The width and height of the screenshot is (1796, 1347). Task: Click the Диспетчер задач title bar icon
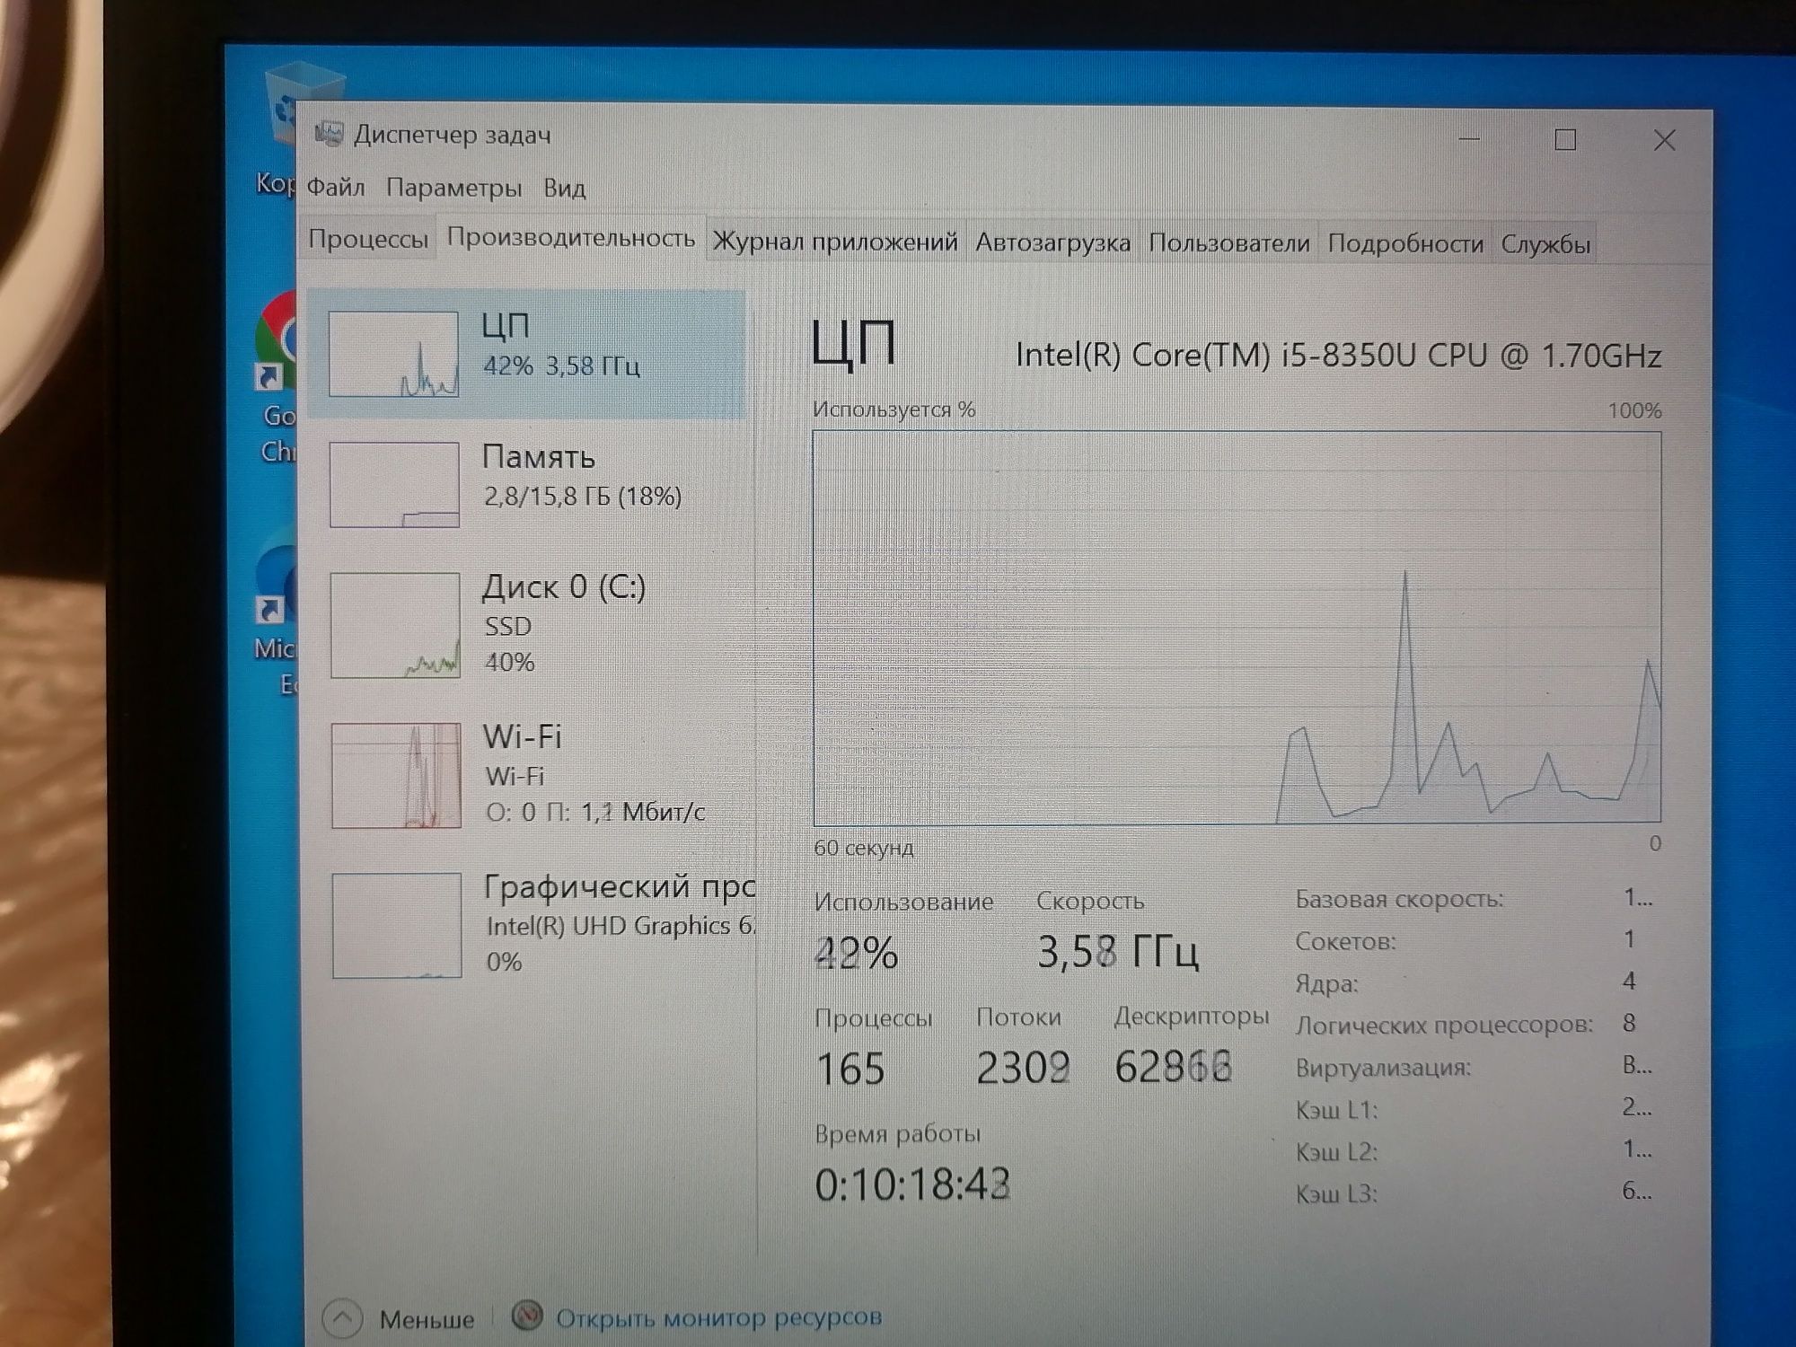[329, 135]
